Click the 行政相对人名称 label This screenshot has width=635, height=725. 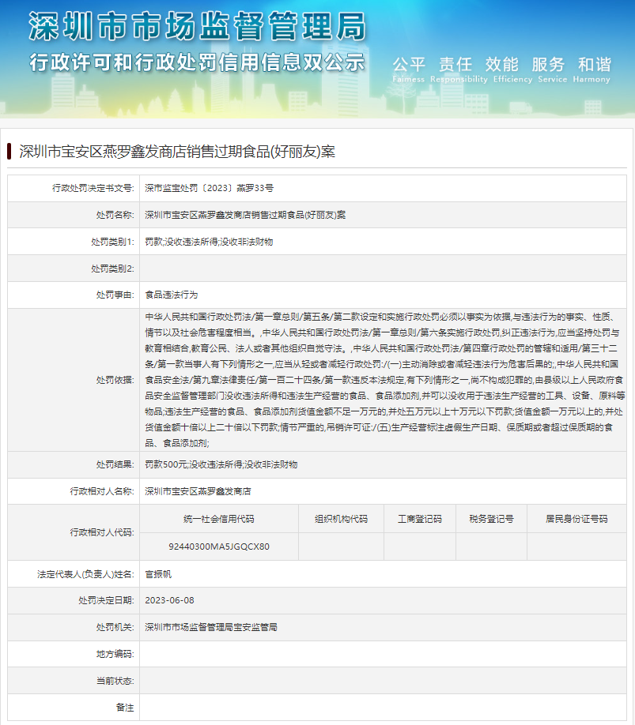[x=102, y=491]
